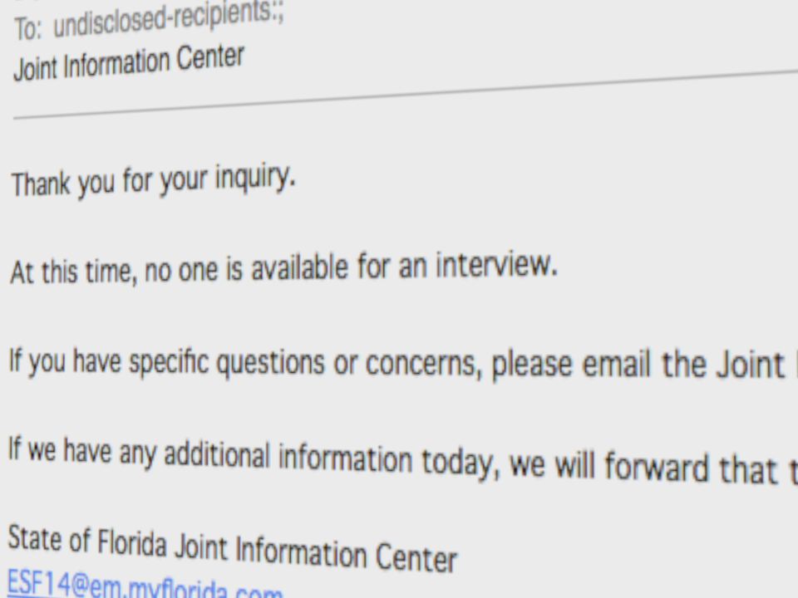Viewport: 798px width, 598px height.
Task: Click 'Information Center' in the signature
Action: pos(346,555)
